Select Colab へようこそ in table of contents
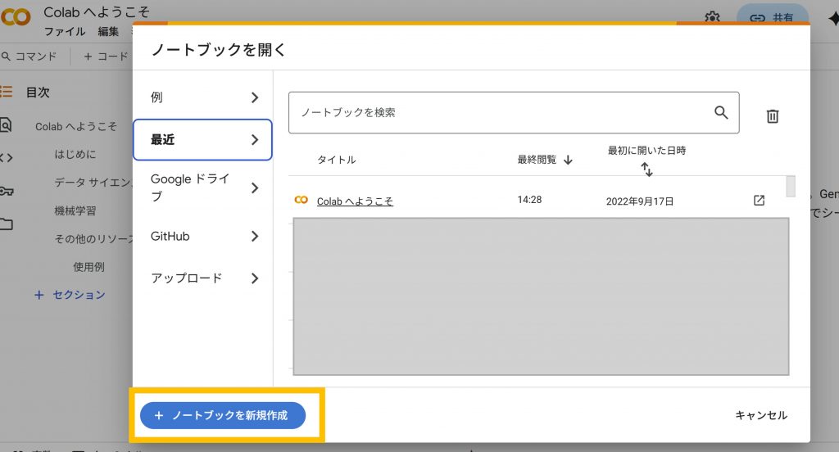839x452 pixels. click(x=76, y=126)
